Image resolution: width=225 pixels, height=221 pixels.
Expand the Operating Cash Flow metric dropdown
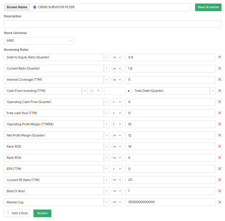click(x=106, y=102)
